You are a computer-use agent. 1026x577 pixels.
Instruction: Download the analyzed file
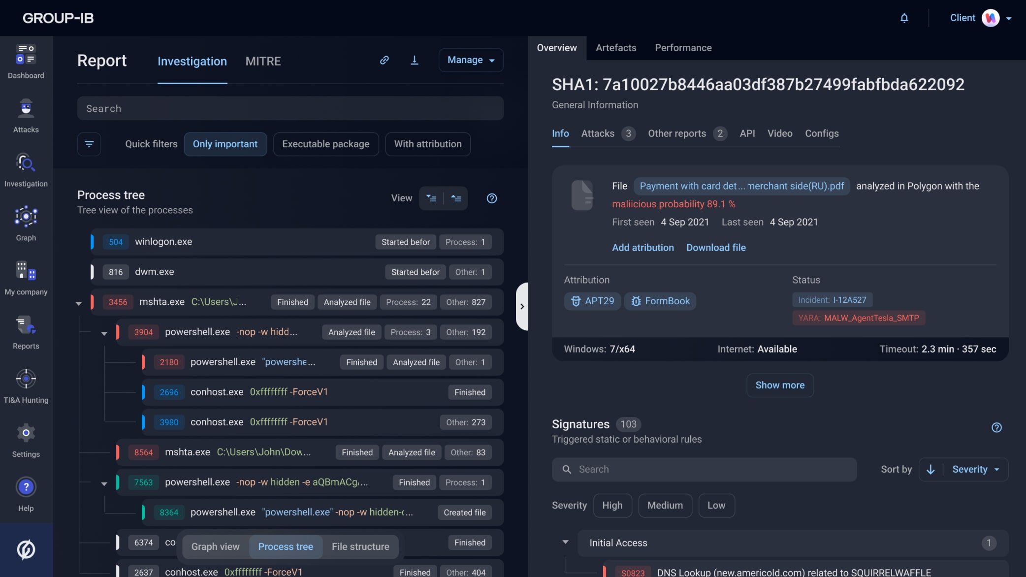coord(716,248)
